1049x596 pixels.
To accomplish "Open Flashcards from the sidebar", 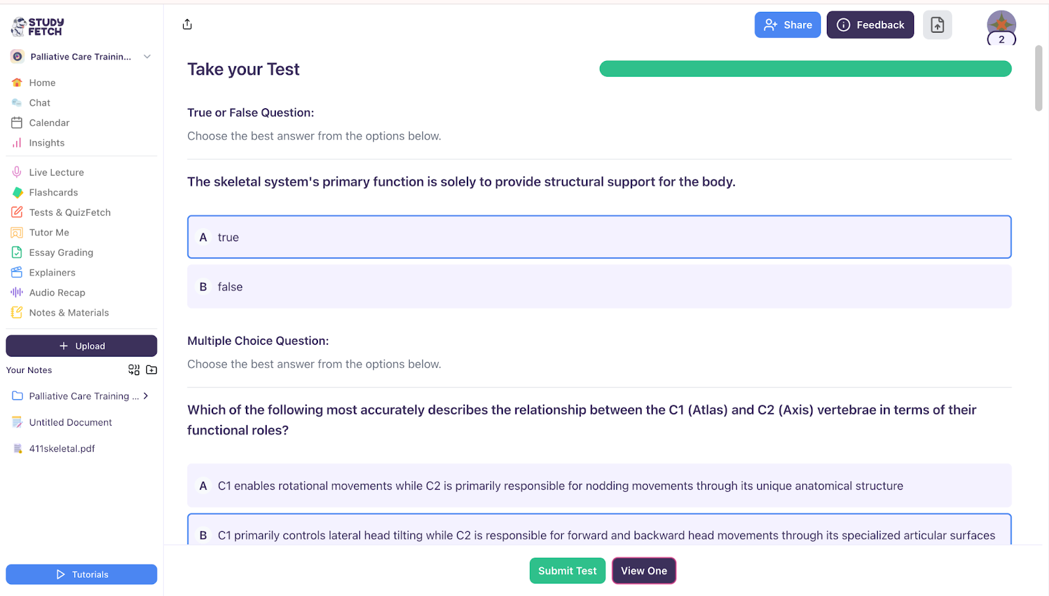I will coord(52,192).
